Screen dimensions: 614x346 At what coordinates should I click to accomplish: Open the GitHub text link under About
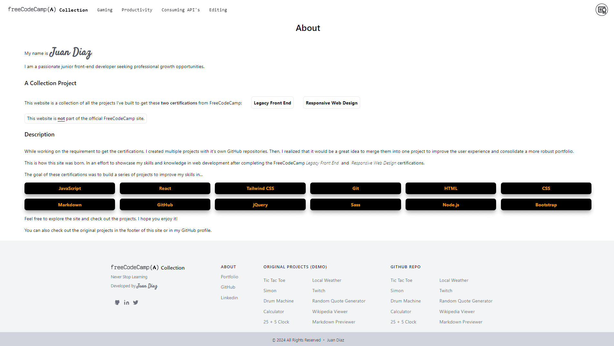click(228, 287)
